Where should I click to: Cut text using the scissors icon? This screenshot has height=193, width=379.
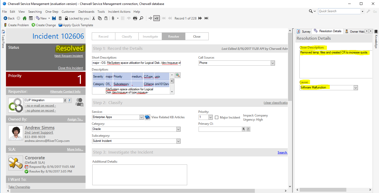[x=93, y=18]
